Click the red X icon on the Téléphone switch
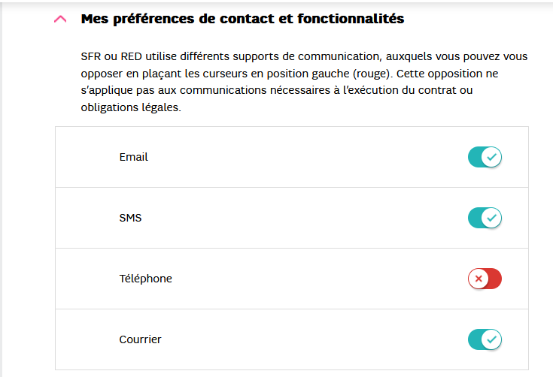 477,279
